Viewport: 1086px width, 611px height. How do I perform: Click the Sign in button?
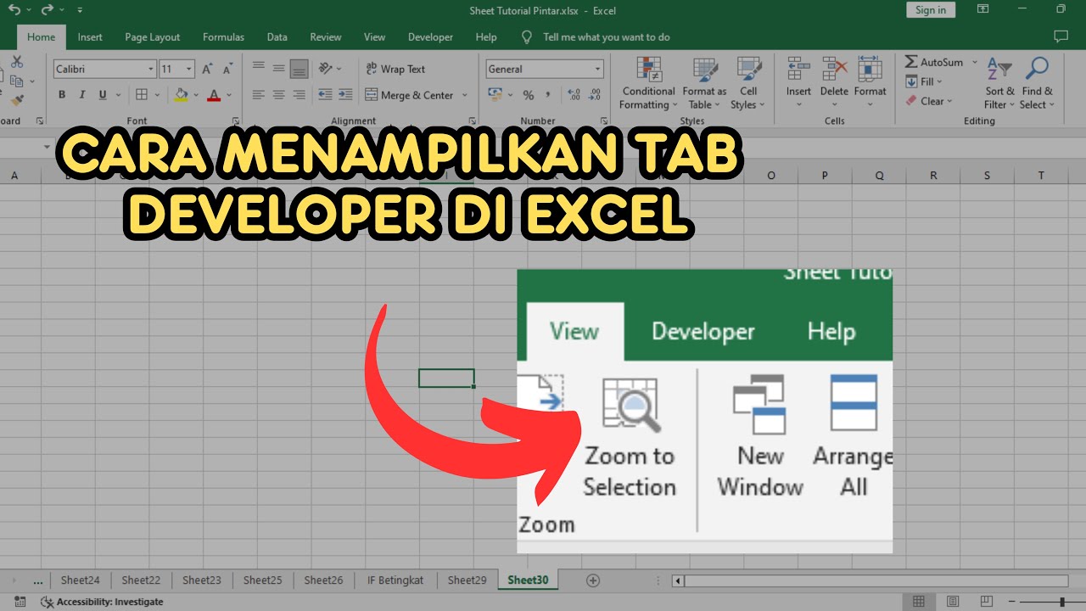coord(931,10)
